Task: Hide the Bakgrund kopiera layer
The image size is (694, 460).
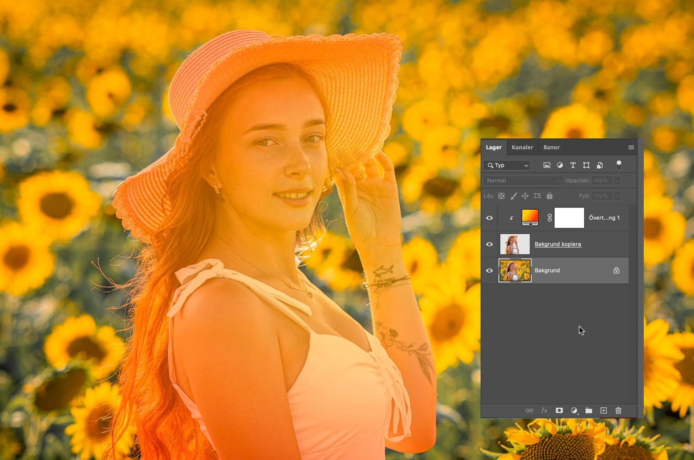Action: tap(489, 244)
